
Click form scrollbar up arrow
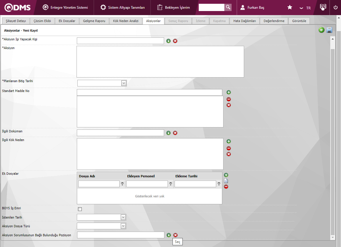tap(333, 39)
